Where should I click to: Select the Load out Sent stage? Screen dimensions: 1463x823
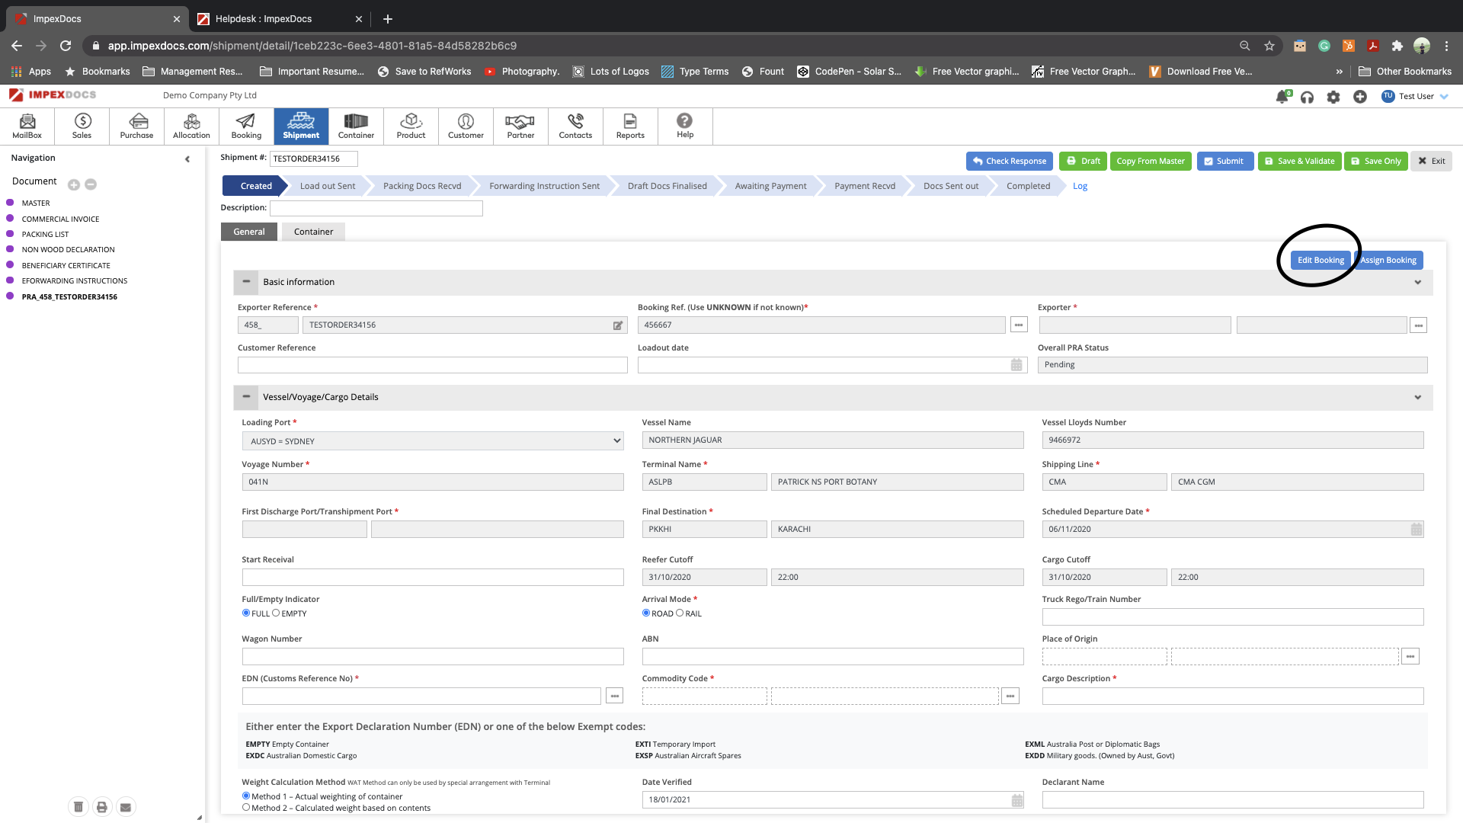tap(328, 186)
